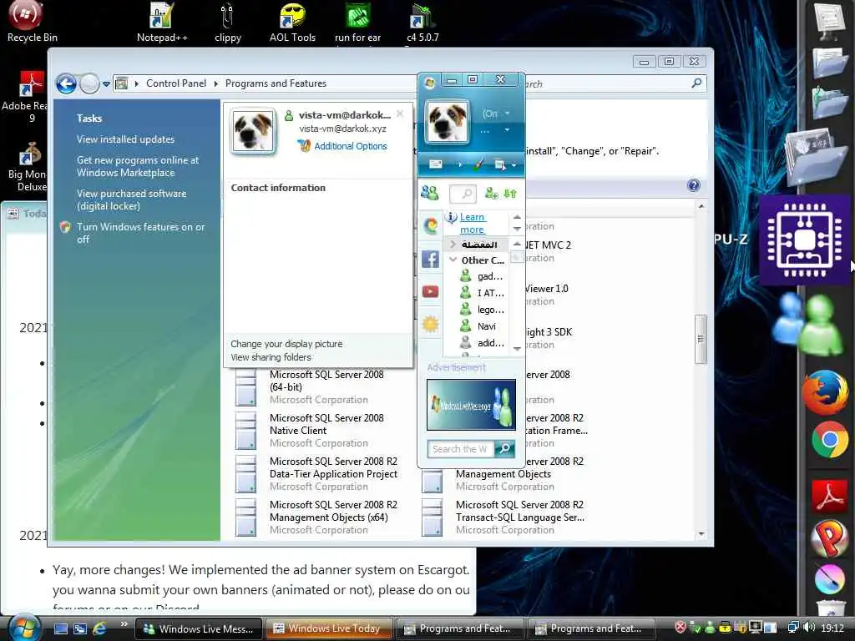
Task: Open the Messenger show menu icon with dropdown
Action: [505, 164]
